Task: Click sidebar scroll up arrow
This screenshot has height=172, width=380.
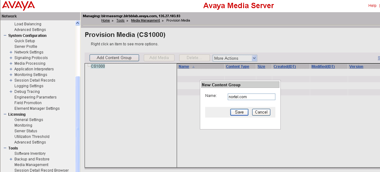Action: [x=78, y=23]
